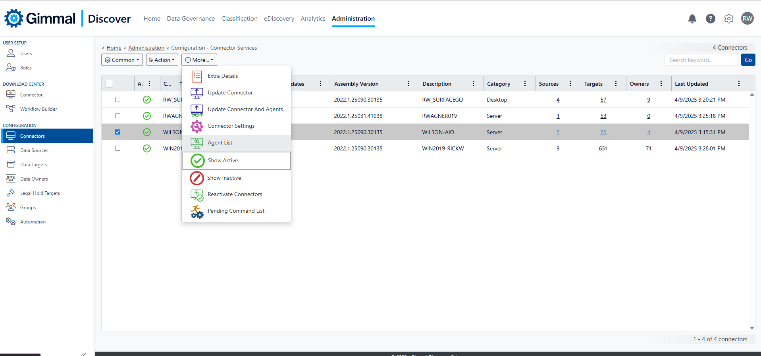The width and height of the screenshot is (761, 356).
Task: Check the RW_SURFACEGO row checkbox
Action: pos(118,100)
